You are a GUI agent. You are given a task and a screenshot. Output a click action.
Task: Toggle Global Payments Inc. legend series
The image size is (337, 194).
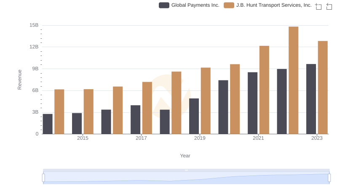coord(189,5)
